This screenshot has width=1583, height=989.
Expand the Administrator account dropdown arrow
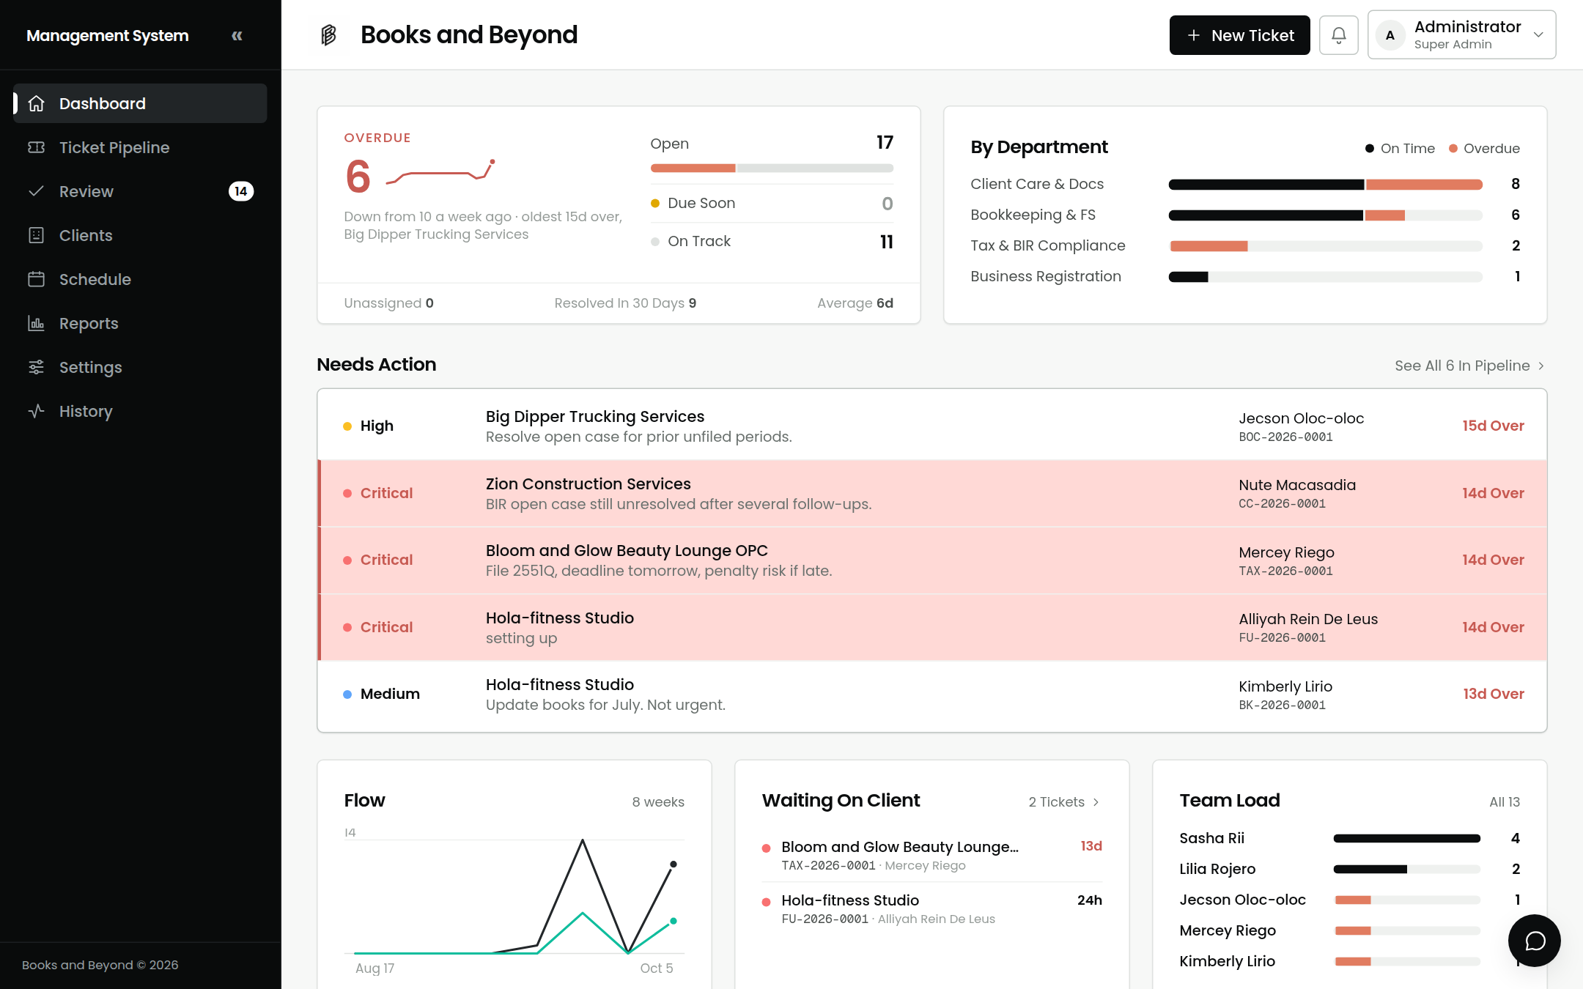click(1538, 35)
